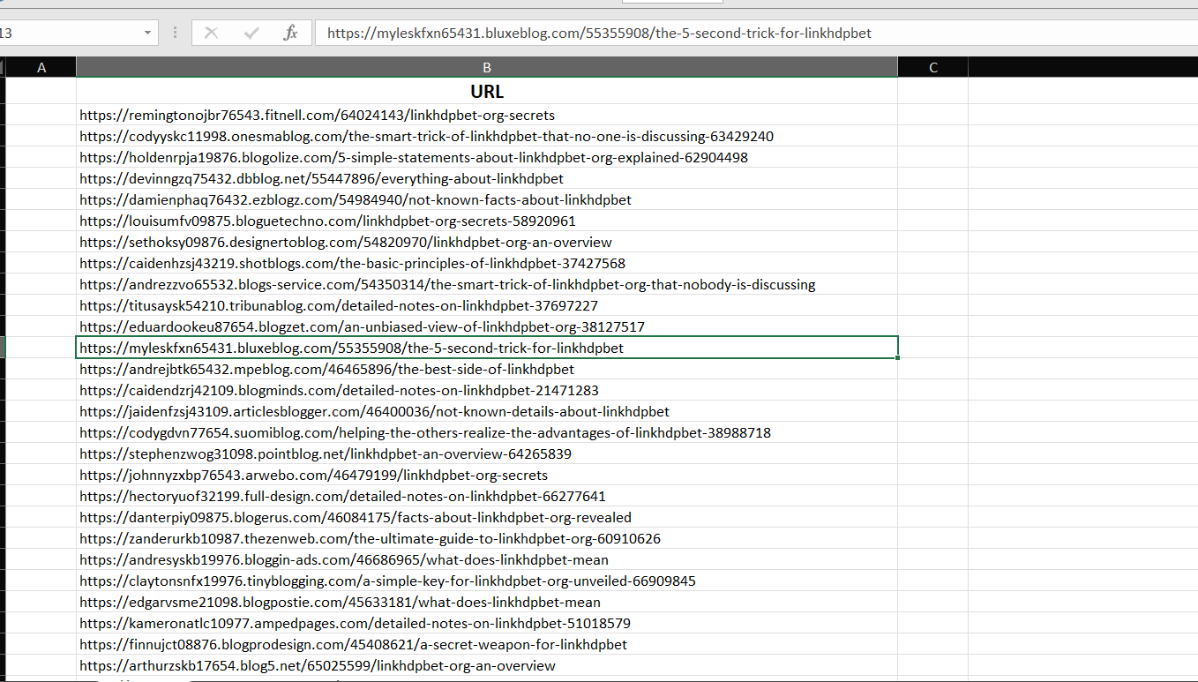Click the stephenzwog31098.pointblog.net URL cell

click(x=326, y=453)
